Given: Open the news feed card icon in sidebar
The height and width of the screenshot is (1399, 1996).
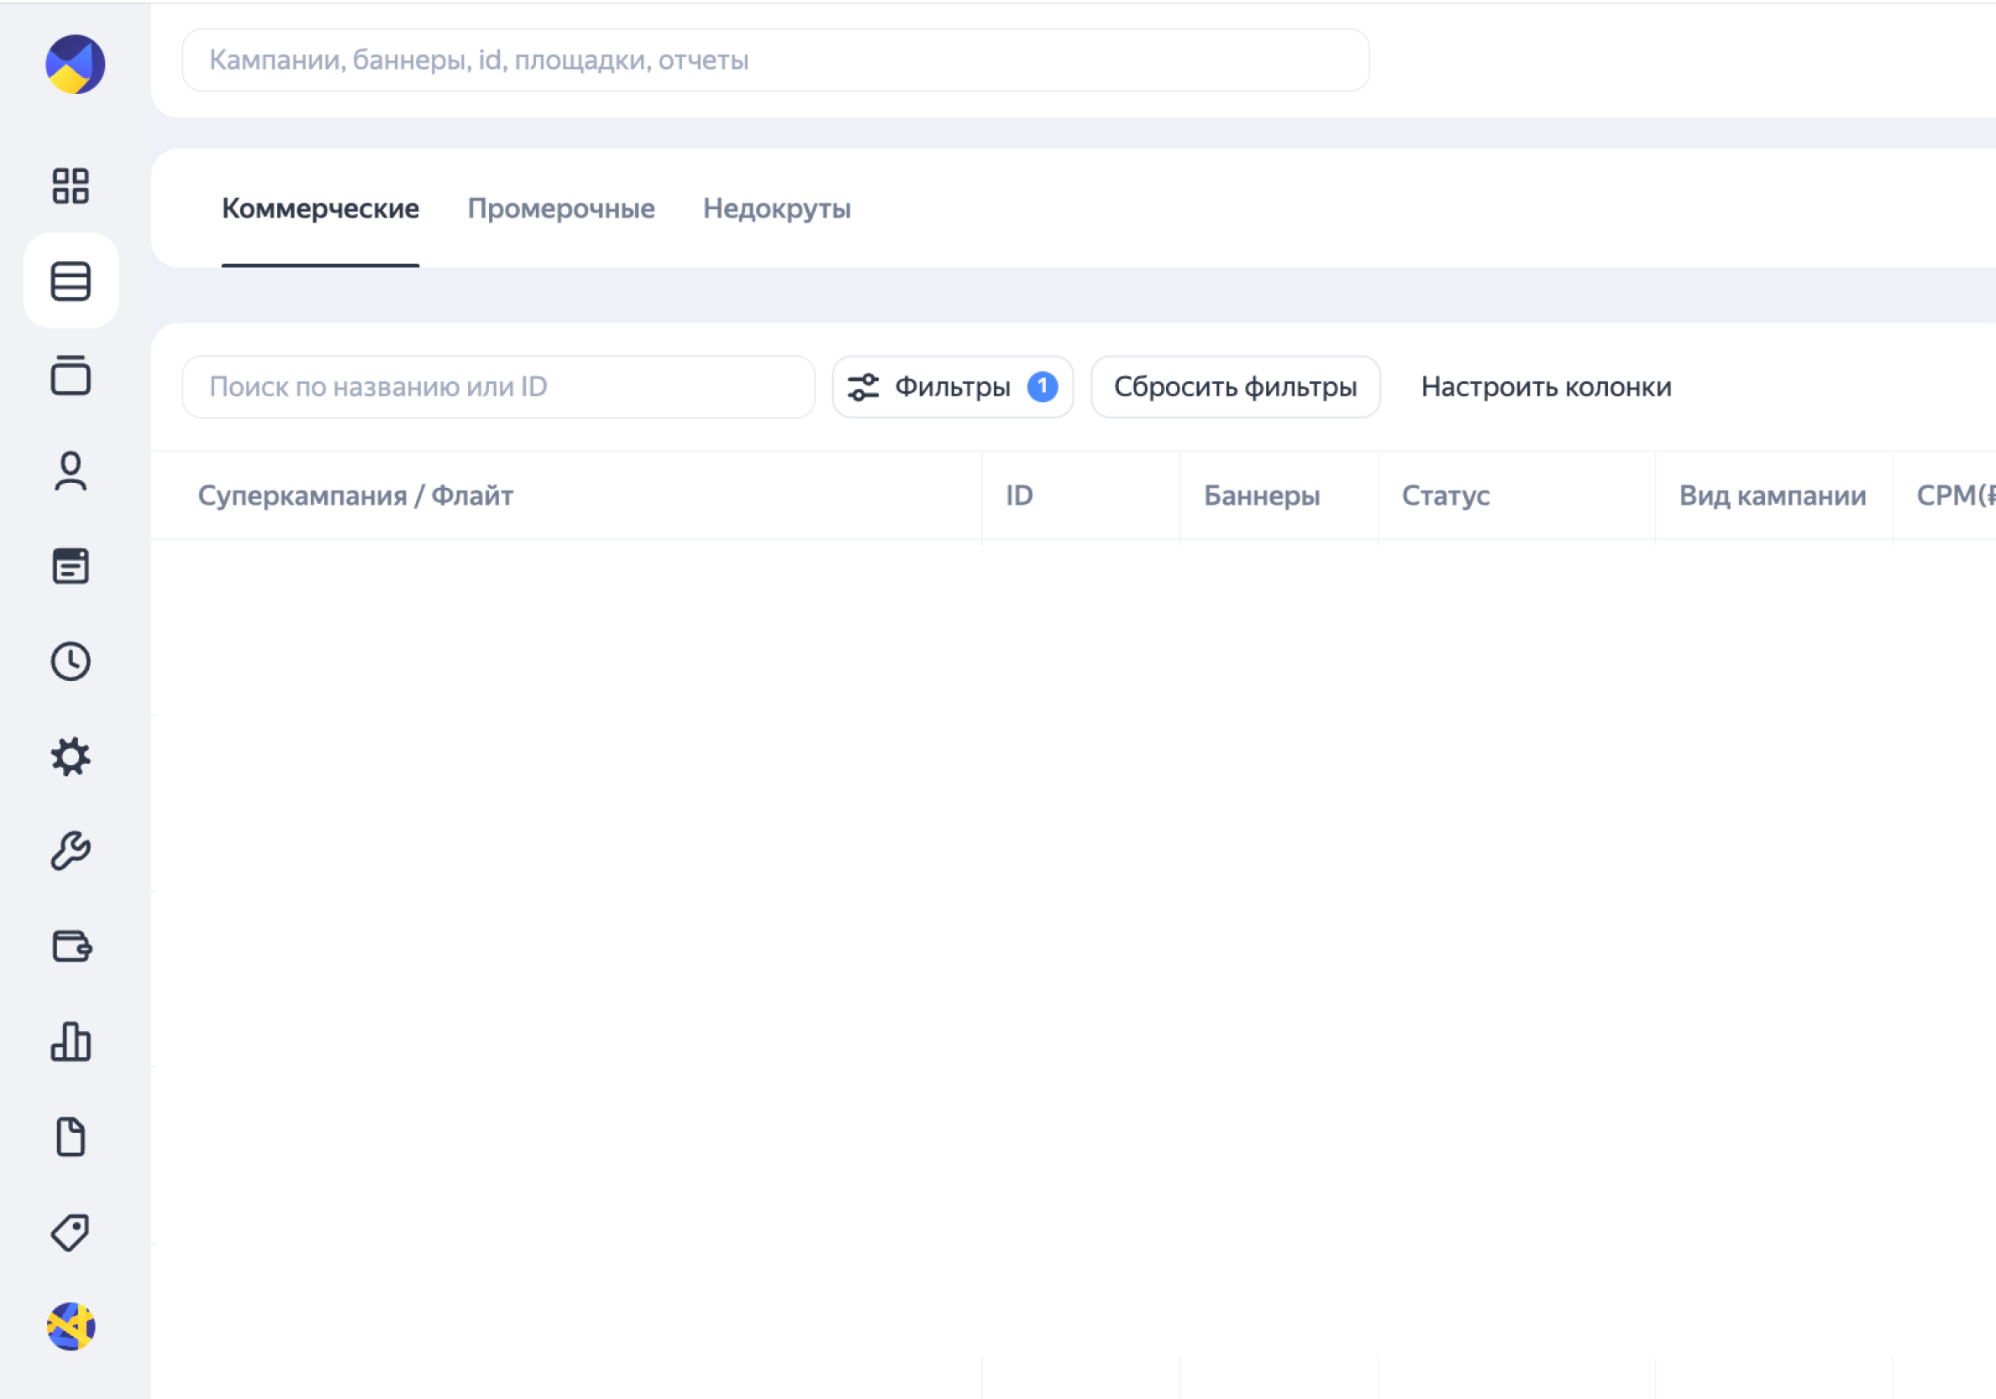Looking at the screenshot, I should pos(71,567).
